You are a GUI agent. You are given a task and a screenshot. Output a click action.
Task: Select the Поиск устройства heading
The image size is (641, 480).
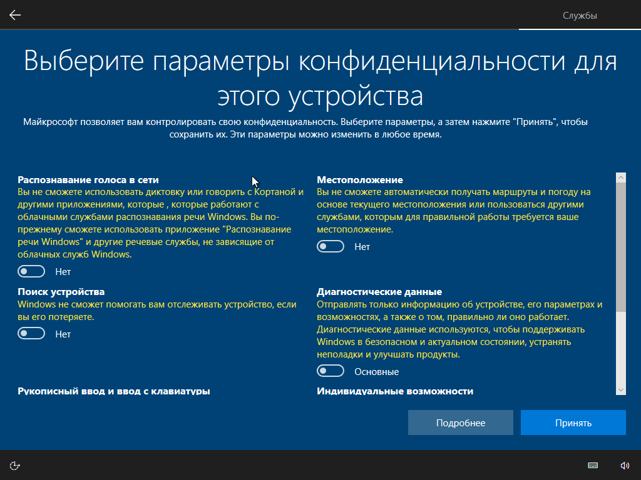[61, 292]
